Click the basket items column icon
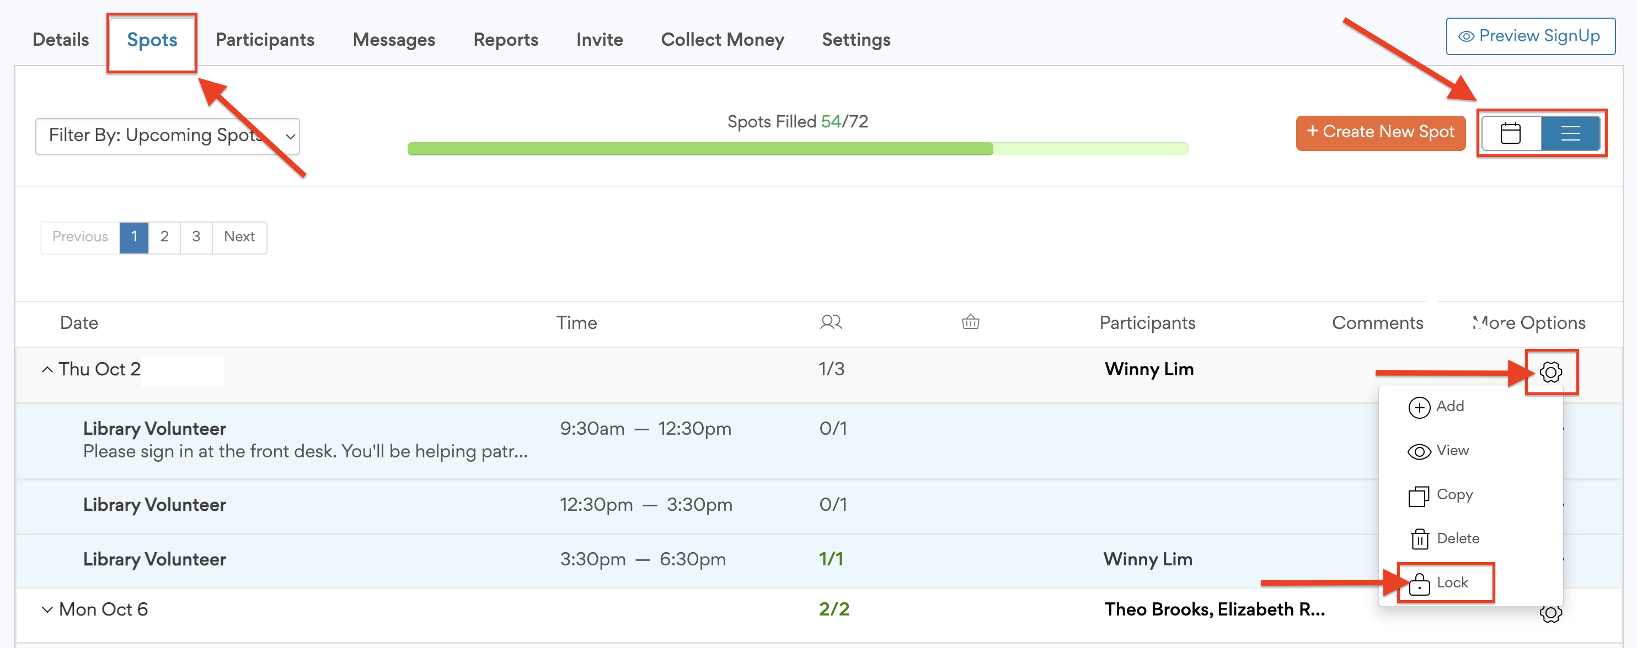This screenshot has width=1637, height=648. (970, 322)
